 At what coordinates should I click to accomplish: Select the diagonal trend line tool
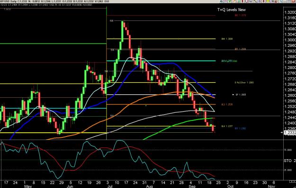point(255,1)
